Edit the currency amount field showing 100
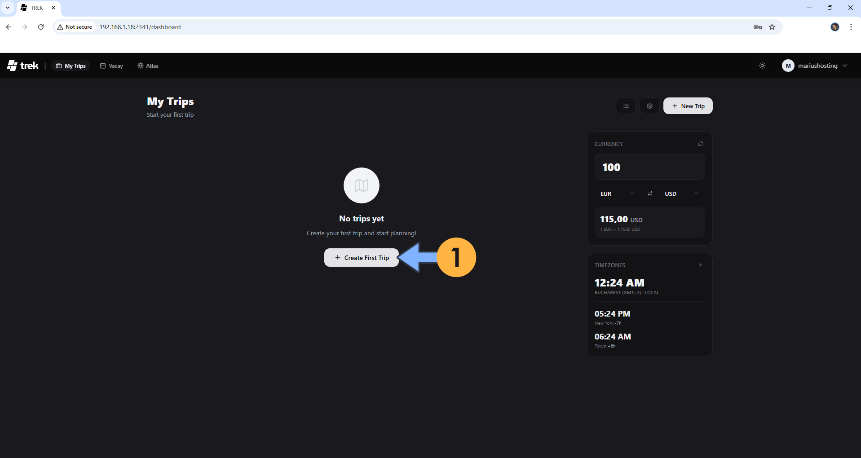861x458 pixels. pos(649,167)
